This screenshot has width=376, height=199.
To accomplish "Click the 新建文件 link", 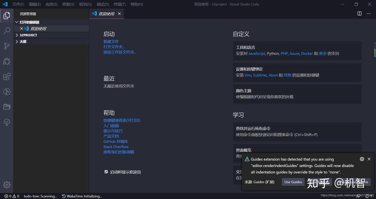I will pos(111,42).
